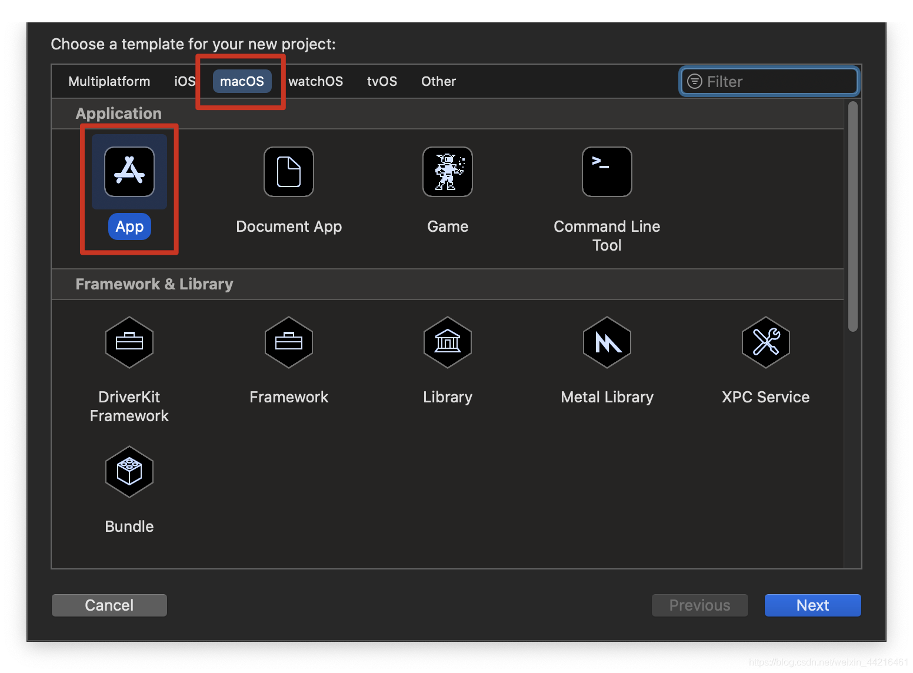Click the Metal Library label text
The width and height of the screenshot is (913, 673).
coord(607,397)
